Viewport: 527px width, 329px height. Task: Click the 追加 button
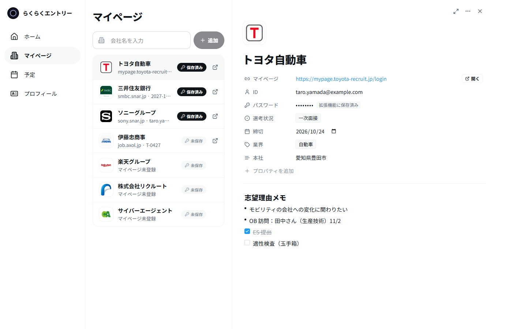pyautogui.click(x=209, y=40)
